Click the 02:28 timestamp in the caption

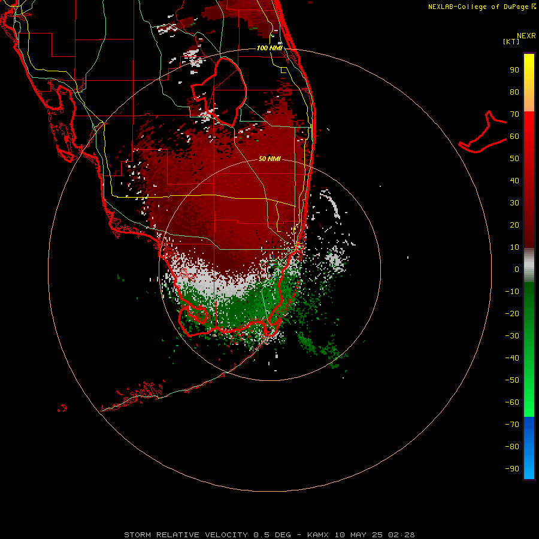[x=401, y=535]
